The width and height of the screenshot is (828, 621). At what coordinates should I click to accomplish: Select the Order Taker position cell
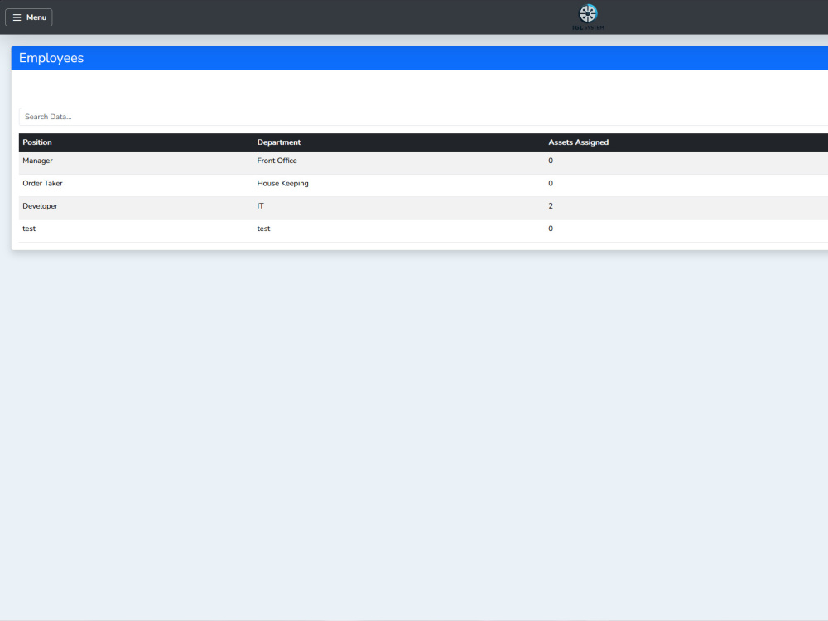[x=42, y=183]
